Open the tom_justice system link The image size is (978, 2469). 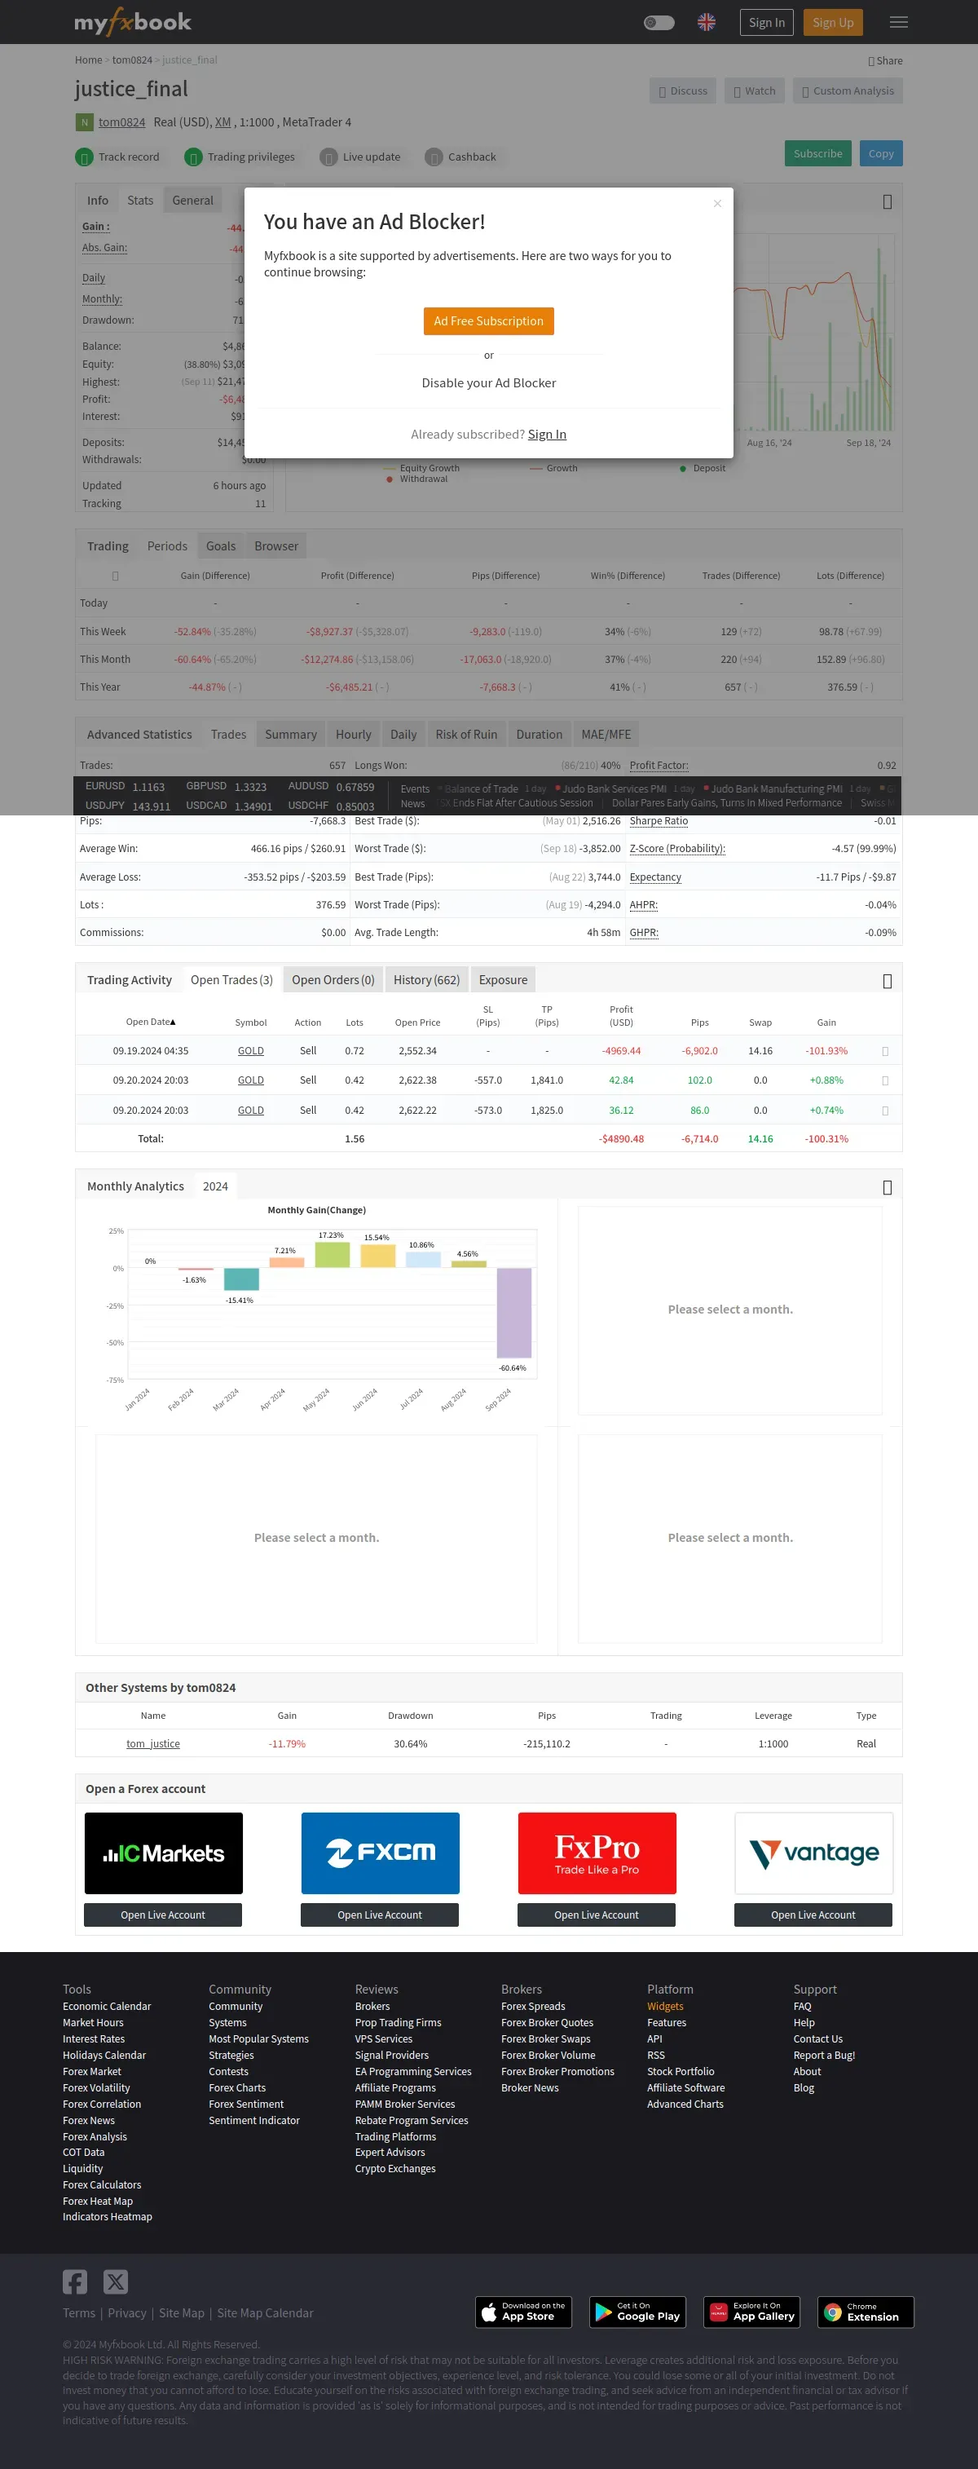pyautogui.click(x=153, y=1743)
